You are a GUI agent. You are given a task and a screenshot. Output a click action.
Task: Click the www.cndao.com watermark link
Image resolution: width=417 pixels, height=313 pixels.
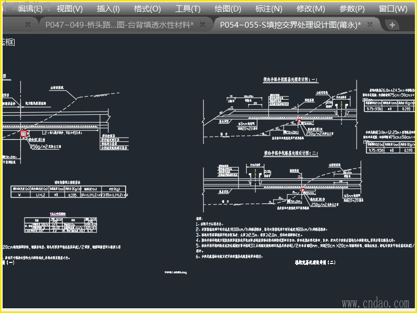(x=375, y=304)
